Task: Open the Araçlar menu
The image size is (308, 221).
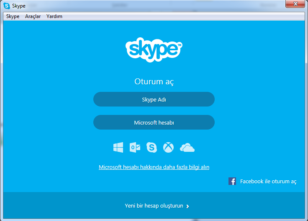Action: (x=33, y=16)
